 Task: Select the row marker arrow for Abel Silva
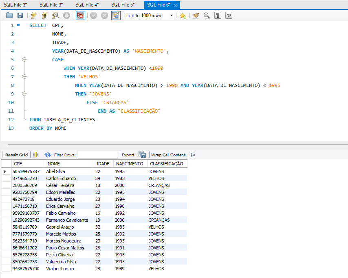coord(5,171)
